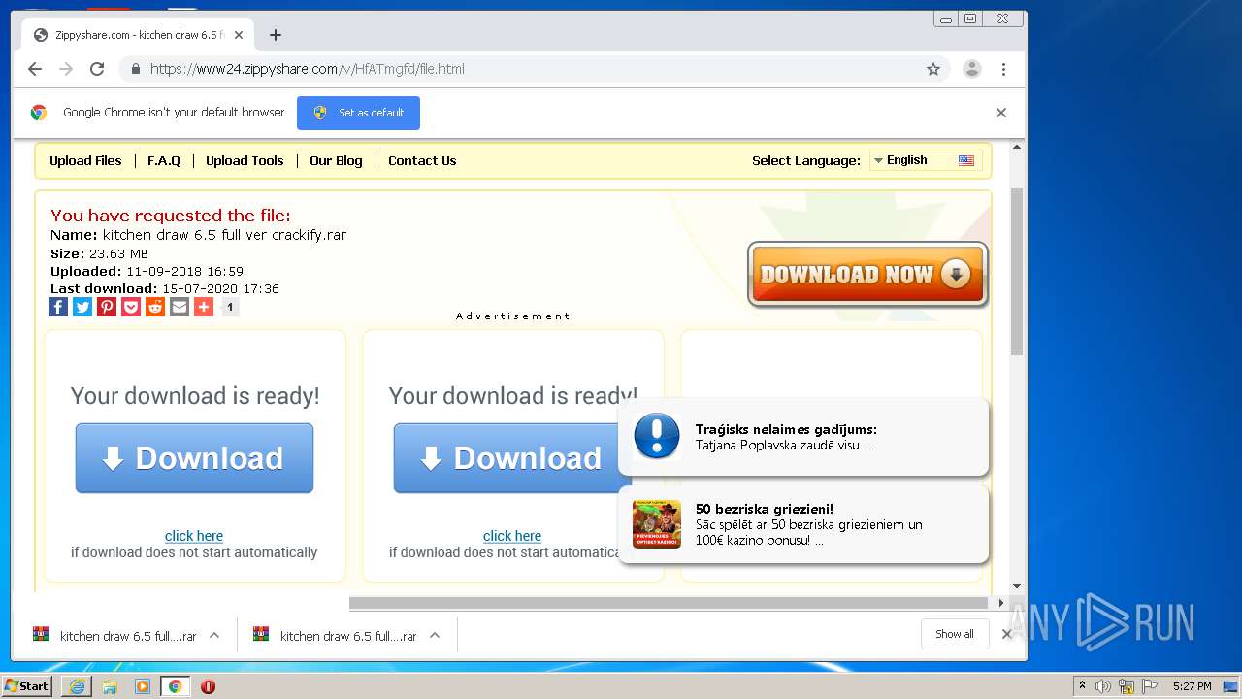This screenshot has width=1242, height=699.
Task: Click the orange DOWNLOAD NOW button
Action: pos(867,275)
